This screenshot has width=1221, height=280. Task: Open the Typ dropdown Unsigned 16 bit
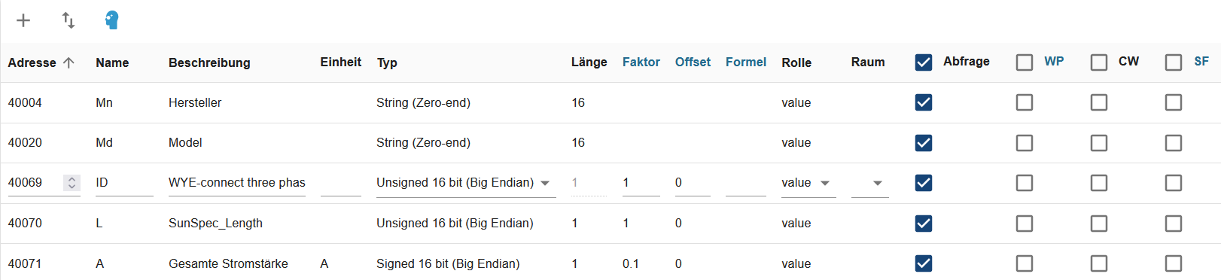[x=466, y=183]
